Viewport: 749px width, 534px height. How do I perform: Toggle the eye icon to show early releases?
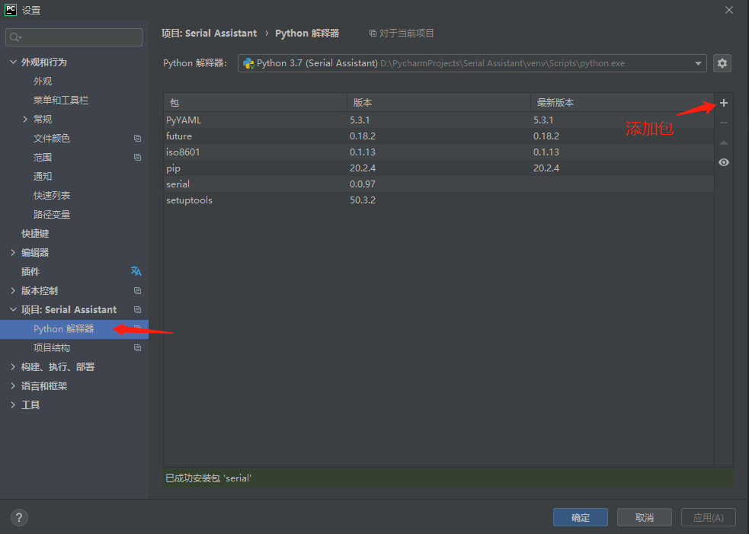[x=723, y=162]
